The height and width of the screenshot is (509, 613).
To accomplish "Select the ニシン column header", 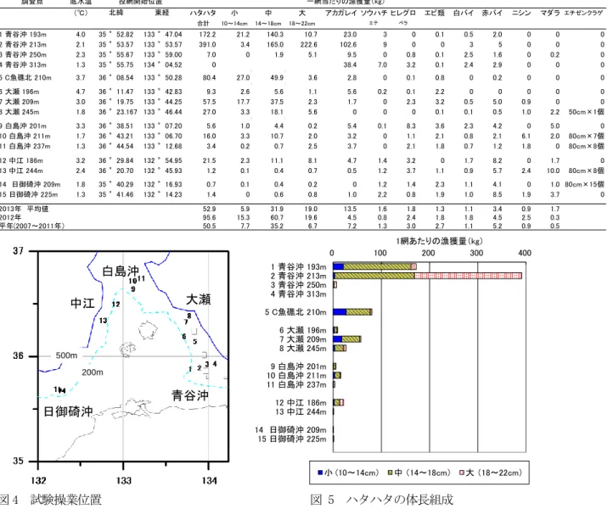I will 521,13.
